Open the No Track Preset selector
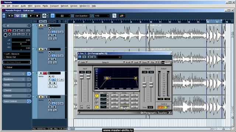 pos(17,62)
